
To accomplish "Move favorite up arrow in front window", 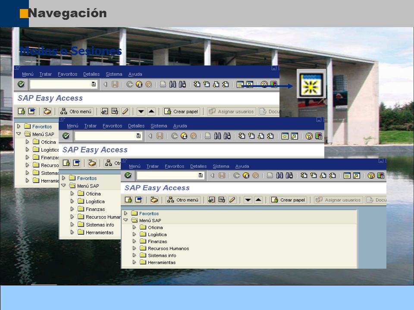I will (258, 200).
